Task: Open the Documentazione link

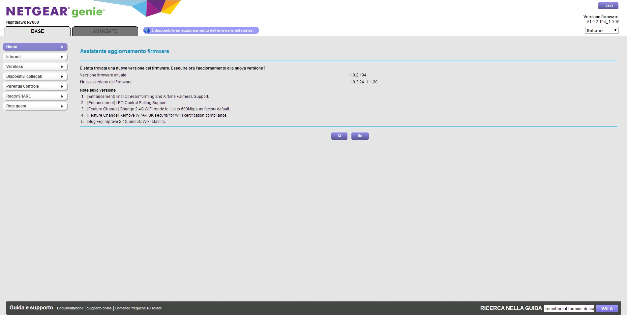Action: (70, 308)
